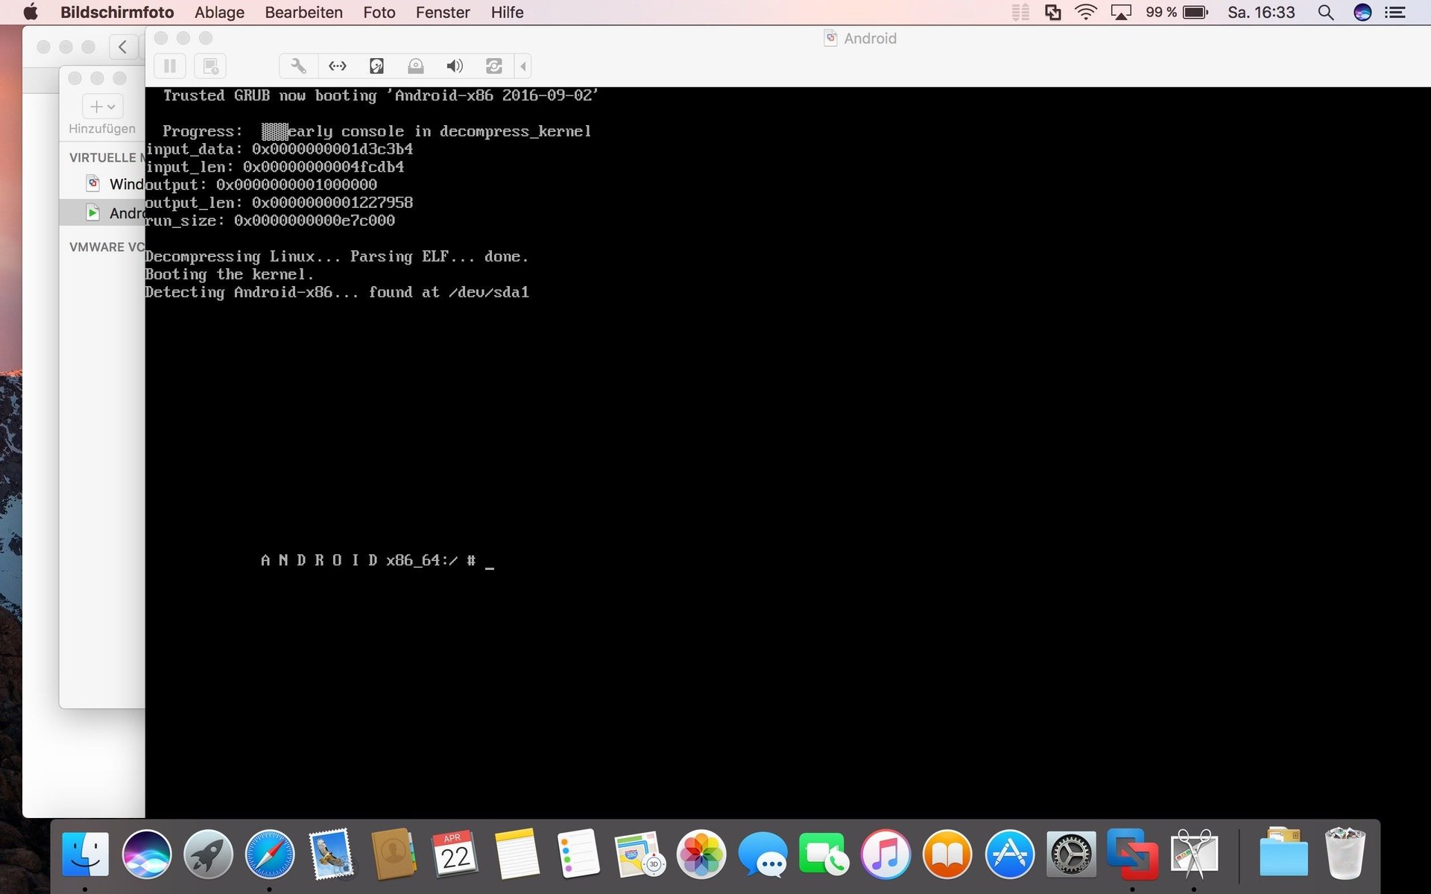Open the Bearbeiten menu

point(303,12)
